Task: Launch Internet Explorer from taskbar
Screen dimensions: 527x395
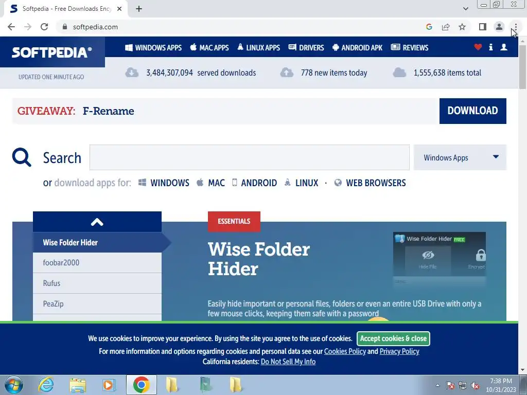Action: (x=46, y=385)
